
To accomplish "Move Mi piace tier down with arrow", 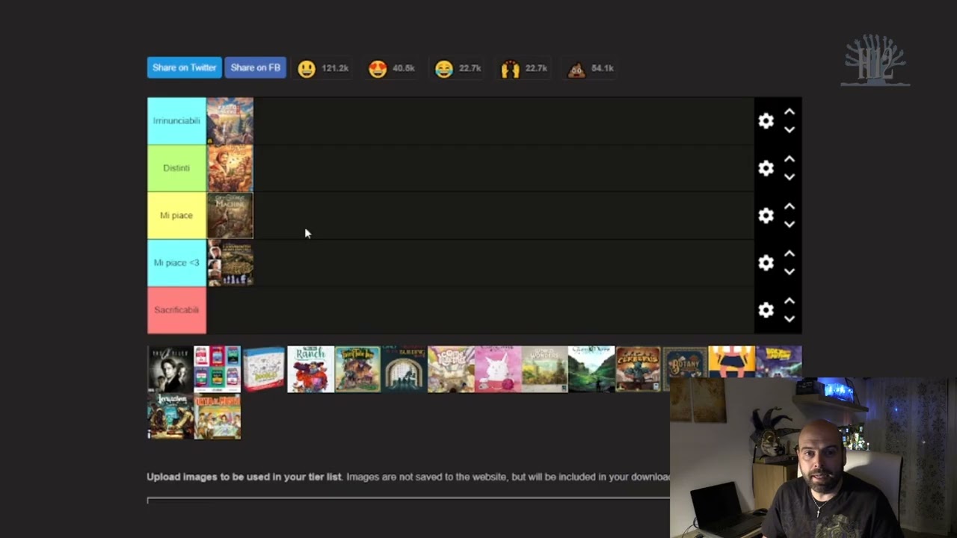I will point(789,224).
